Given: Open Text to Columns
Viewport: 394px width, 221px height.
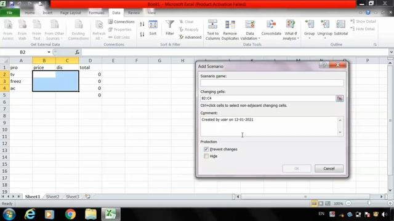Looking at the screenshot, I should [212, 30].
